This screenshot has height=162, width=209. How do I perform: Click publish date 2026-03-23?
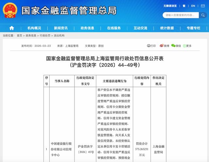tap(43, 46)
